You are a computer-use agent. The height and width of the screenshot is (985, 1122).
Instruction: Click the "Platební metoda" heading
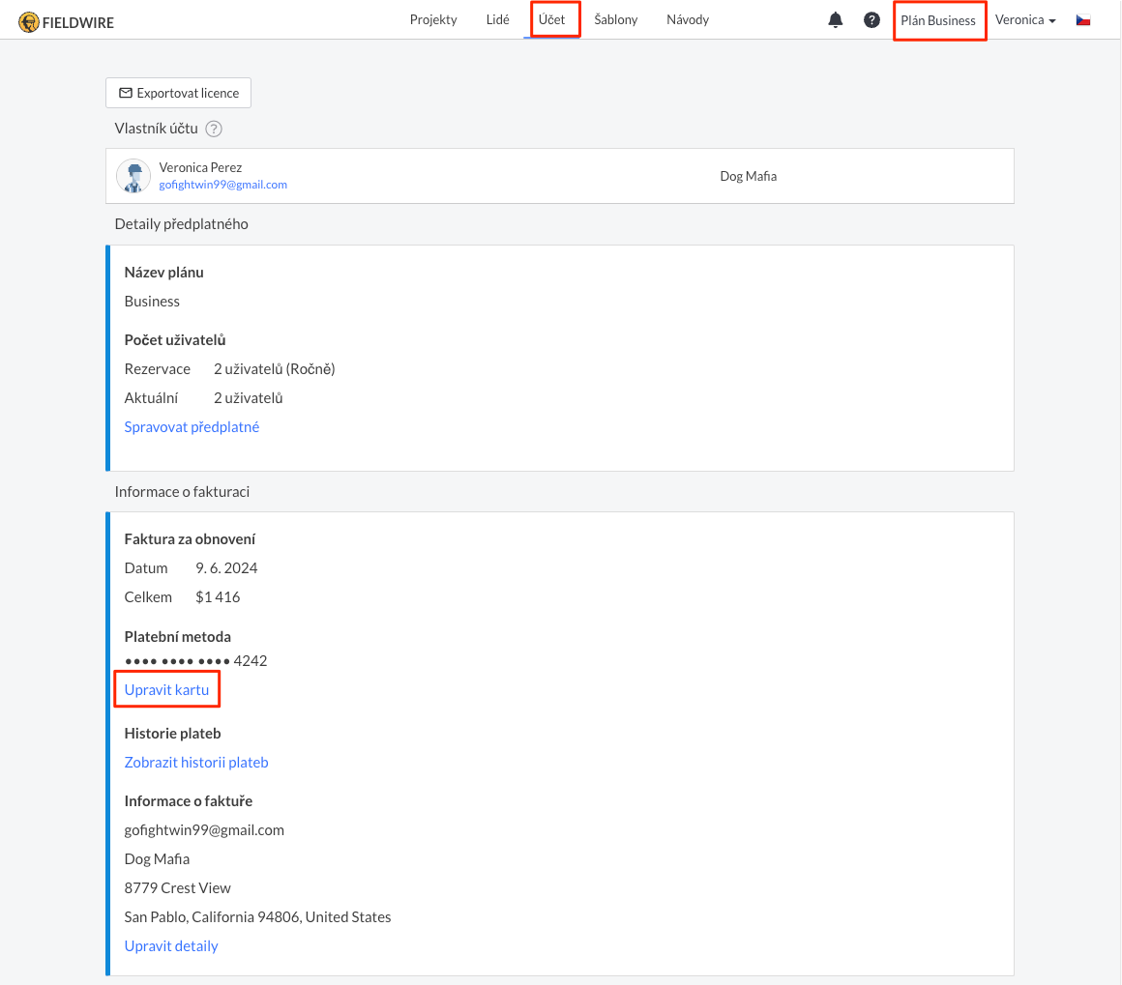tap(177, 637)
